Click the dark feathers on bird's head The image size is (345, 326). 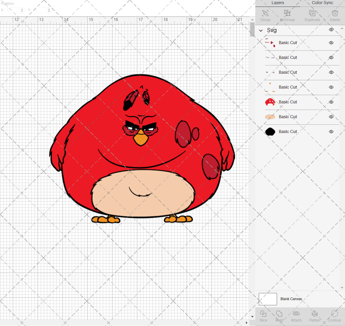[x=136, y=98]
